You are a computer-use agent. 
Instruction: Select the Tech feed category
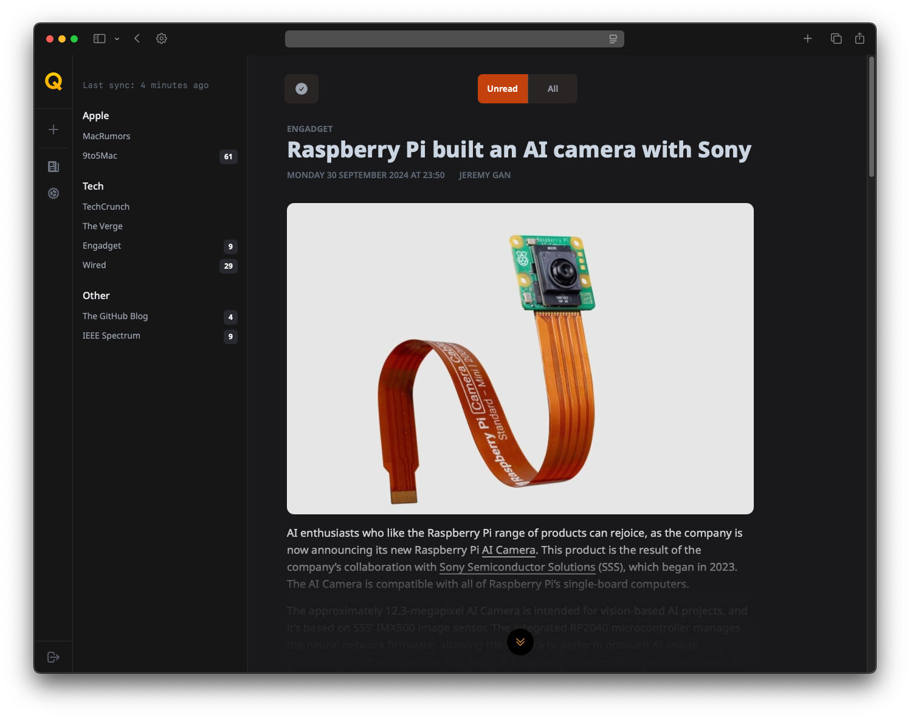pos(93,186)
